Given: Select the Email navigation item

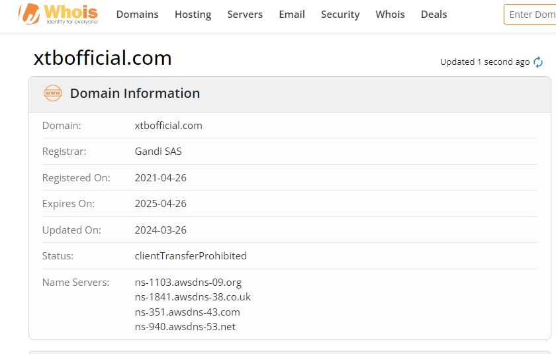Looking at the screenshot, I should coord(292,15).
